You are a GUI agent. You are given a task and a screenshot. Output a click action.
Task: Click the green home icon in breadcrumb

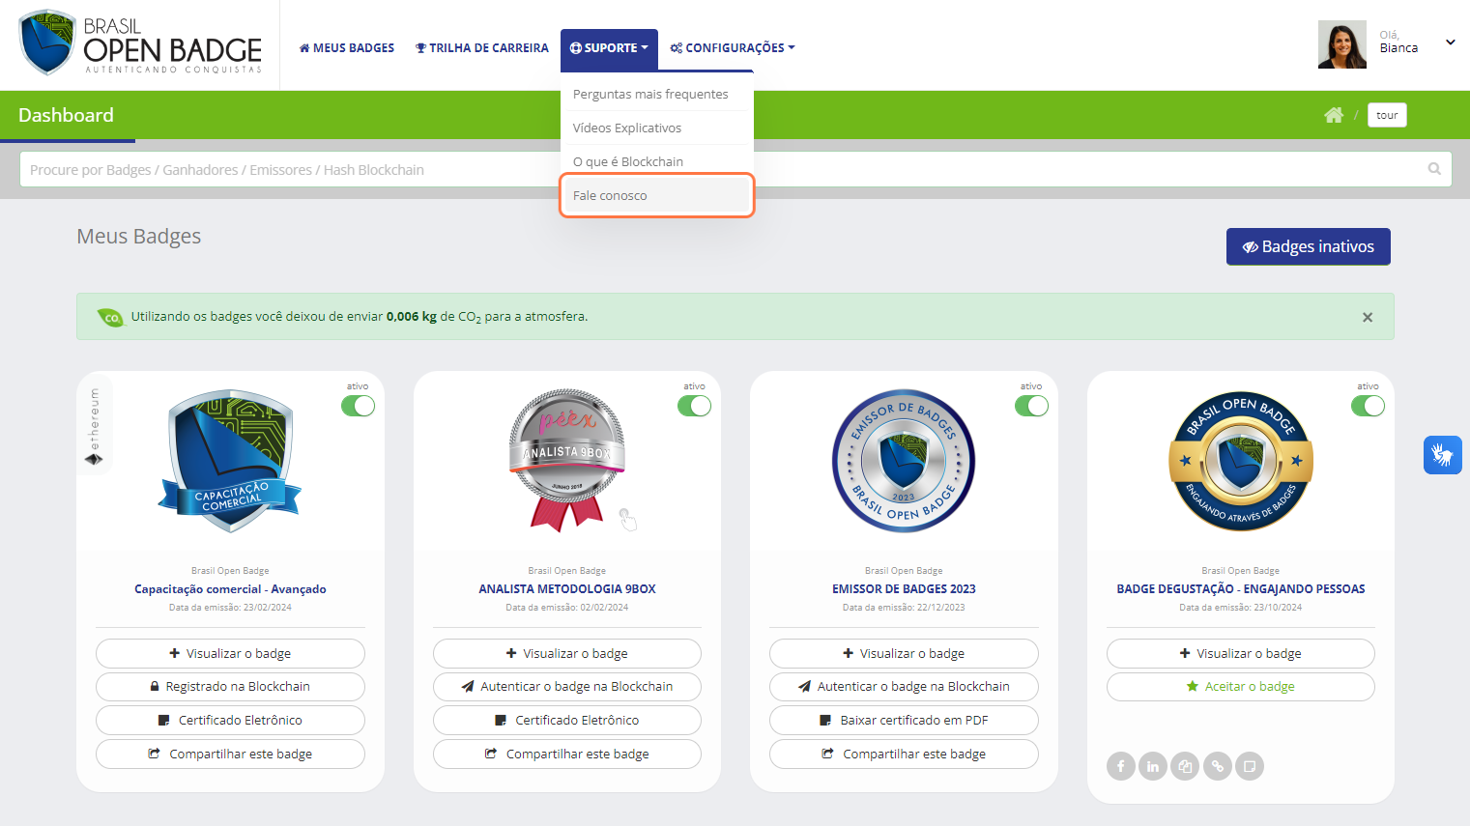(x=1334, y=115)
